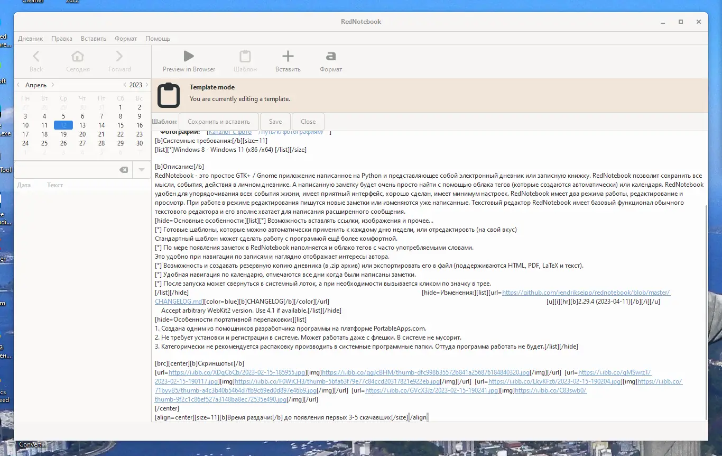This screenshot has height=456, width=722.
Task: Switch to the year before 2023
Action: pos(125,85)
